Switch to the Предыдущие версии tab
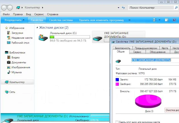 (146, 48)
